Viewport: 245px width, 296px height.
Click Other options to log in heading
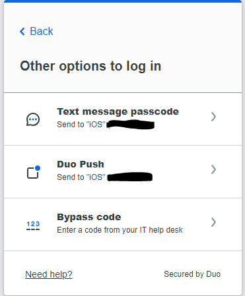pos(90,66)
